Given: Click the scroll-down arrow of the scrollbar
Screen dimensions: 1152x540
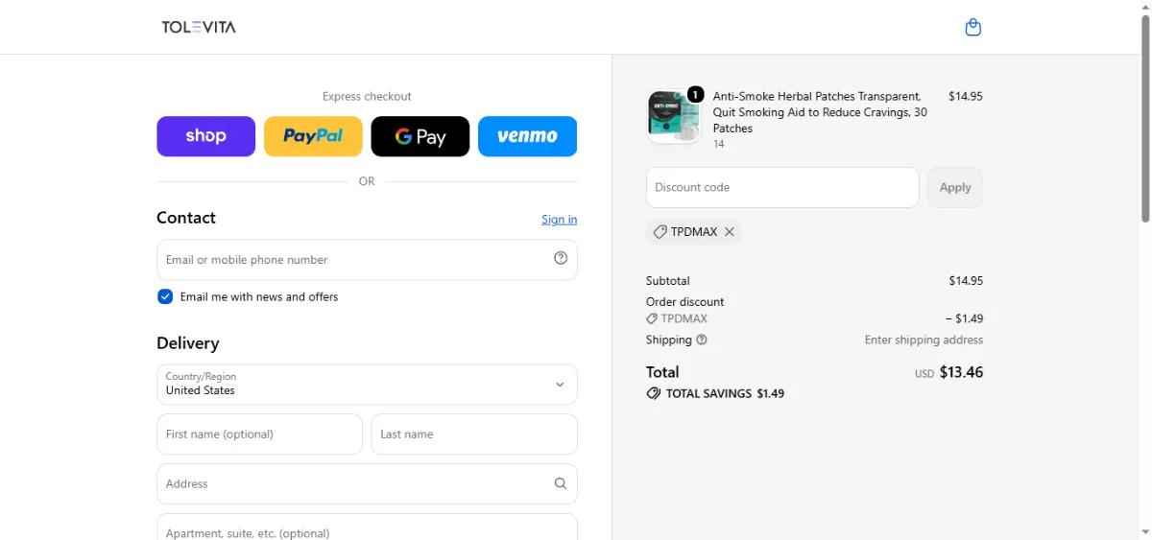Looking at the screenshot, I should coord(1144,532).
